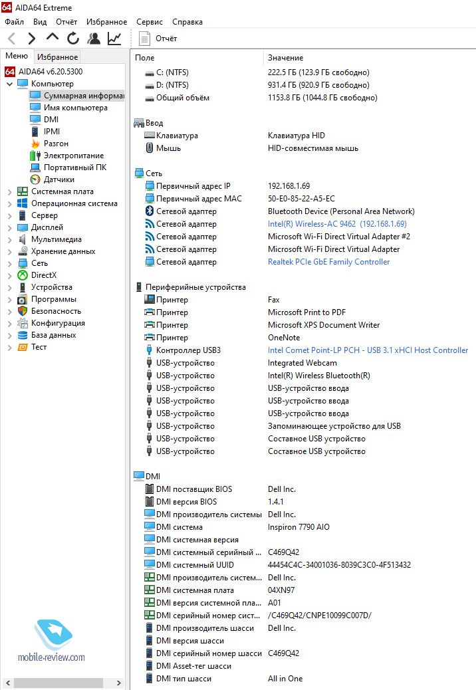Image resolution: width=476 pixels, height=690 pixels.
Task: Click the sidebar horizontal scrollbar thumb
Action: coord(59,683)
